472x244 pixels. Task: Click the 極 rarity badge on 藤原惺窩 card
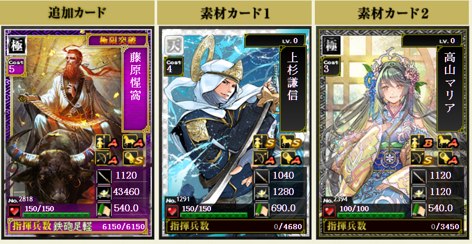(x=17, y=45)
